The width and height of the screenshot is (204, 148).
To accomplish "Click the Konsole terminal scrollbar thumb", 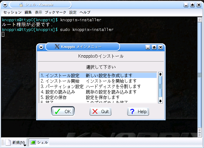I will pos(199,75).
